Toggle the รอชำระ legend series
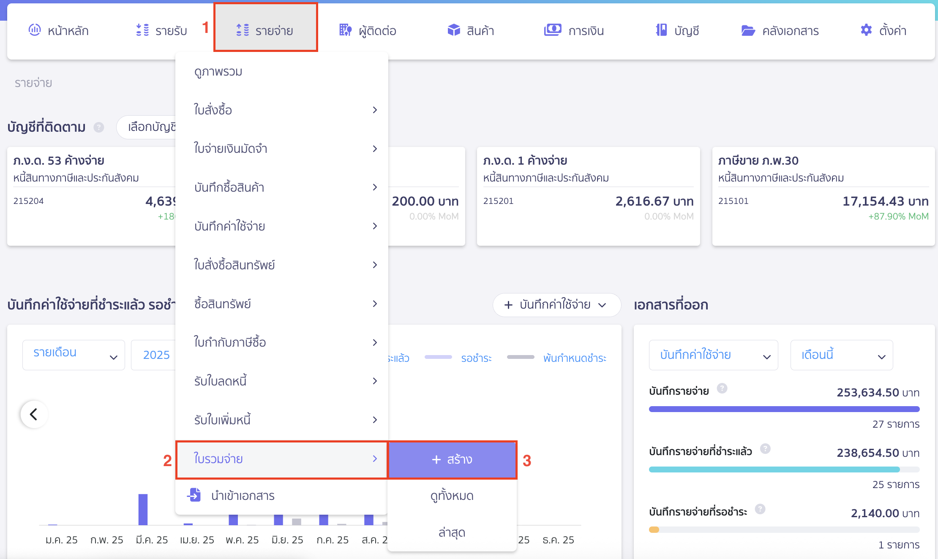The width and height of the screenshot is (938, 559). [458, 358]
